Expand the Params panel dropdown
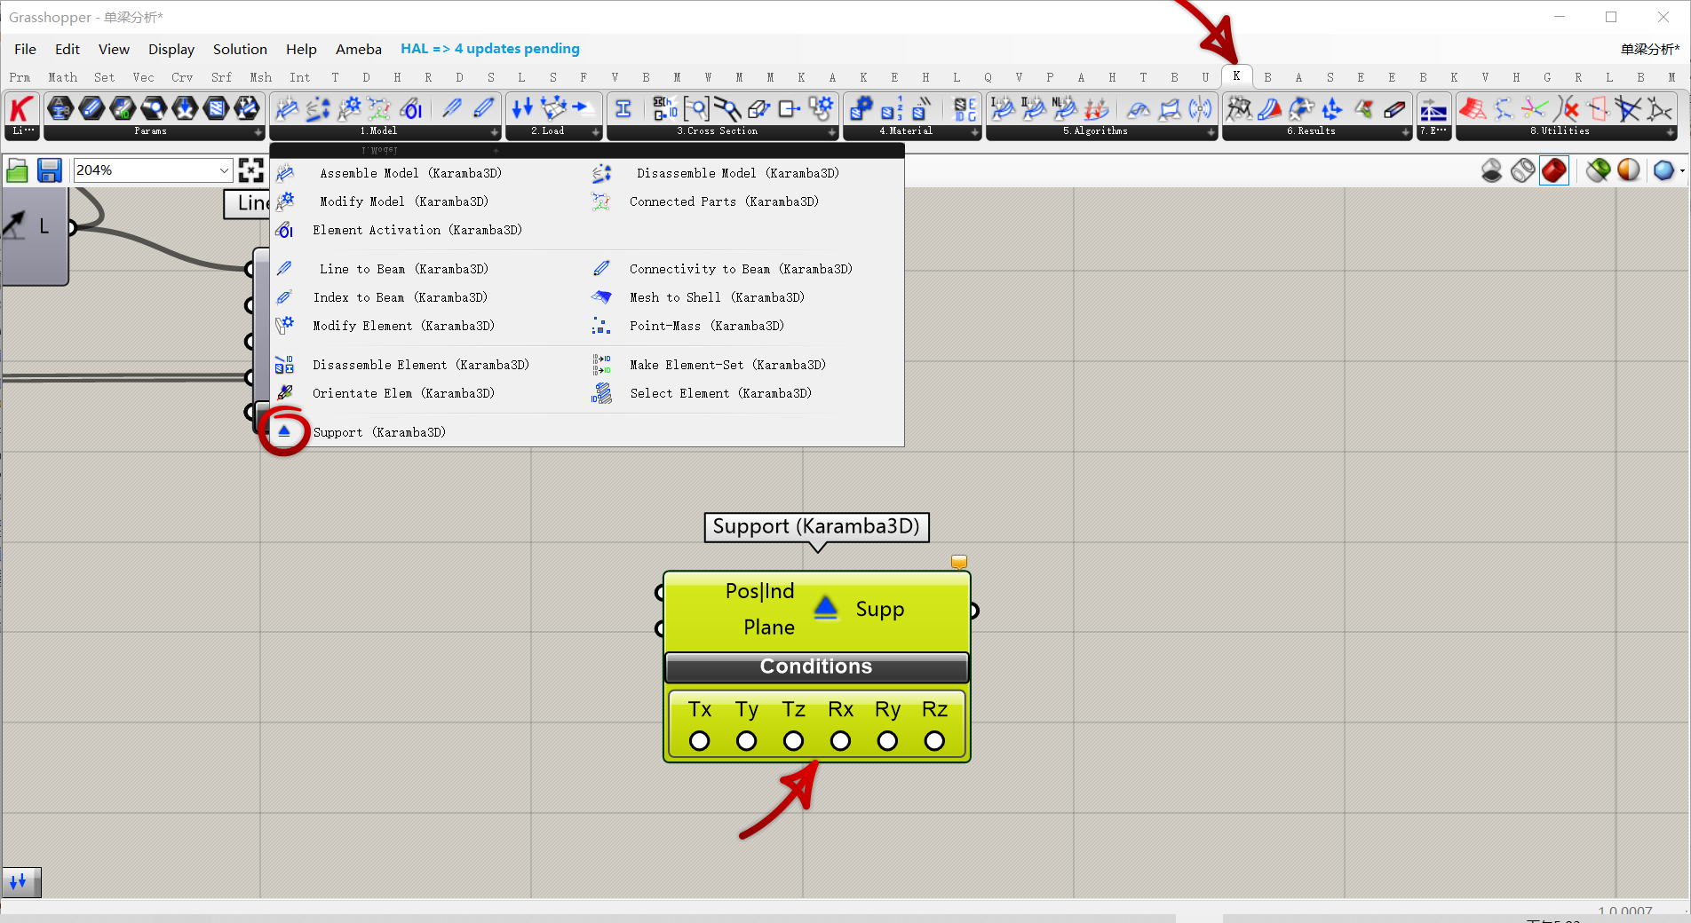Screen dimensions: 1691x923 [258, 132]
